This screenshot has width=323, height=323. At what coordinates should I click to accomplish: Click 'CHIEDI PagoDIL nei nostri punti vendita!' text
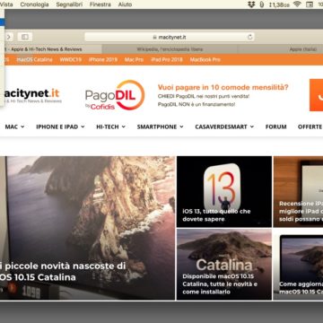[x=204, y=97]
